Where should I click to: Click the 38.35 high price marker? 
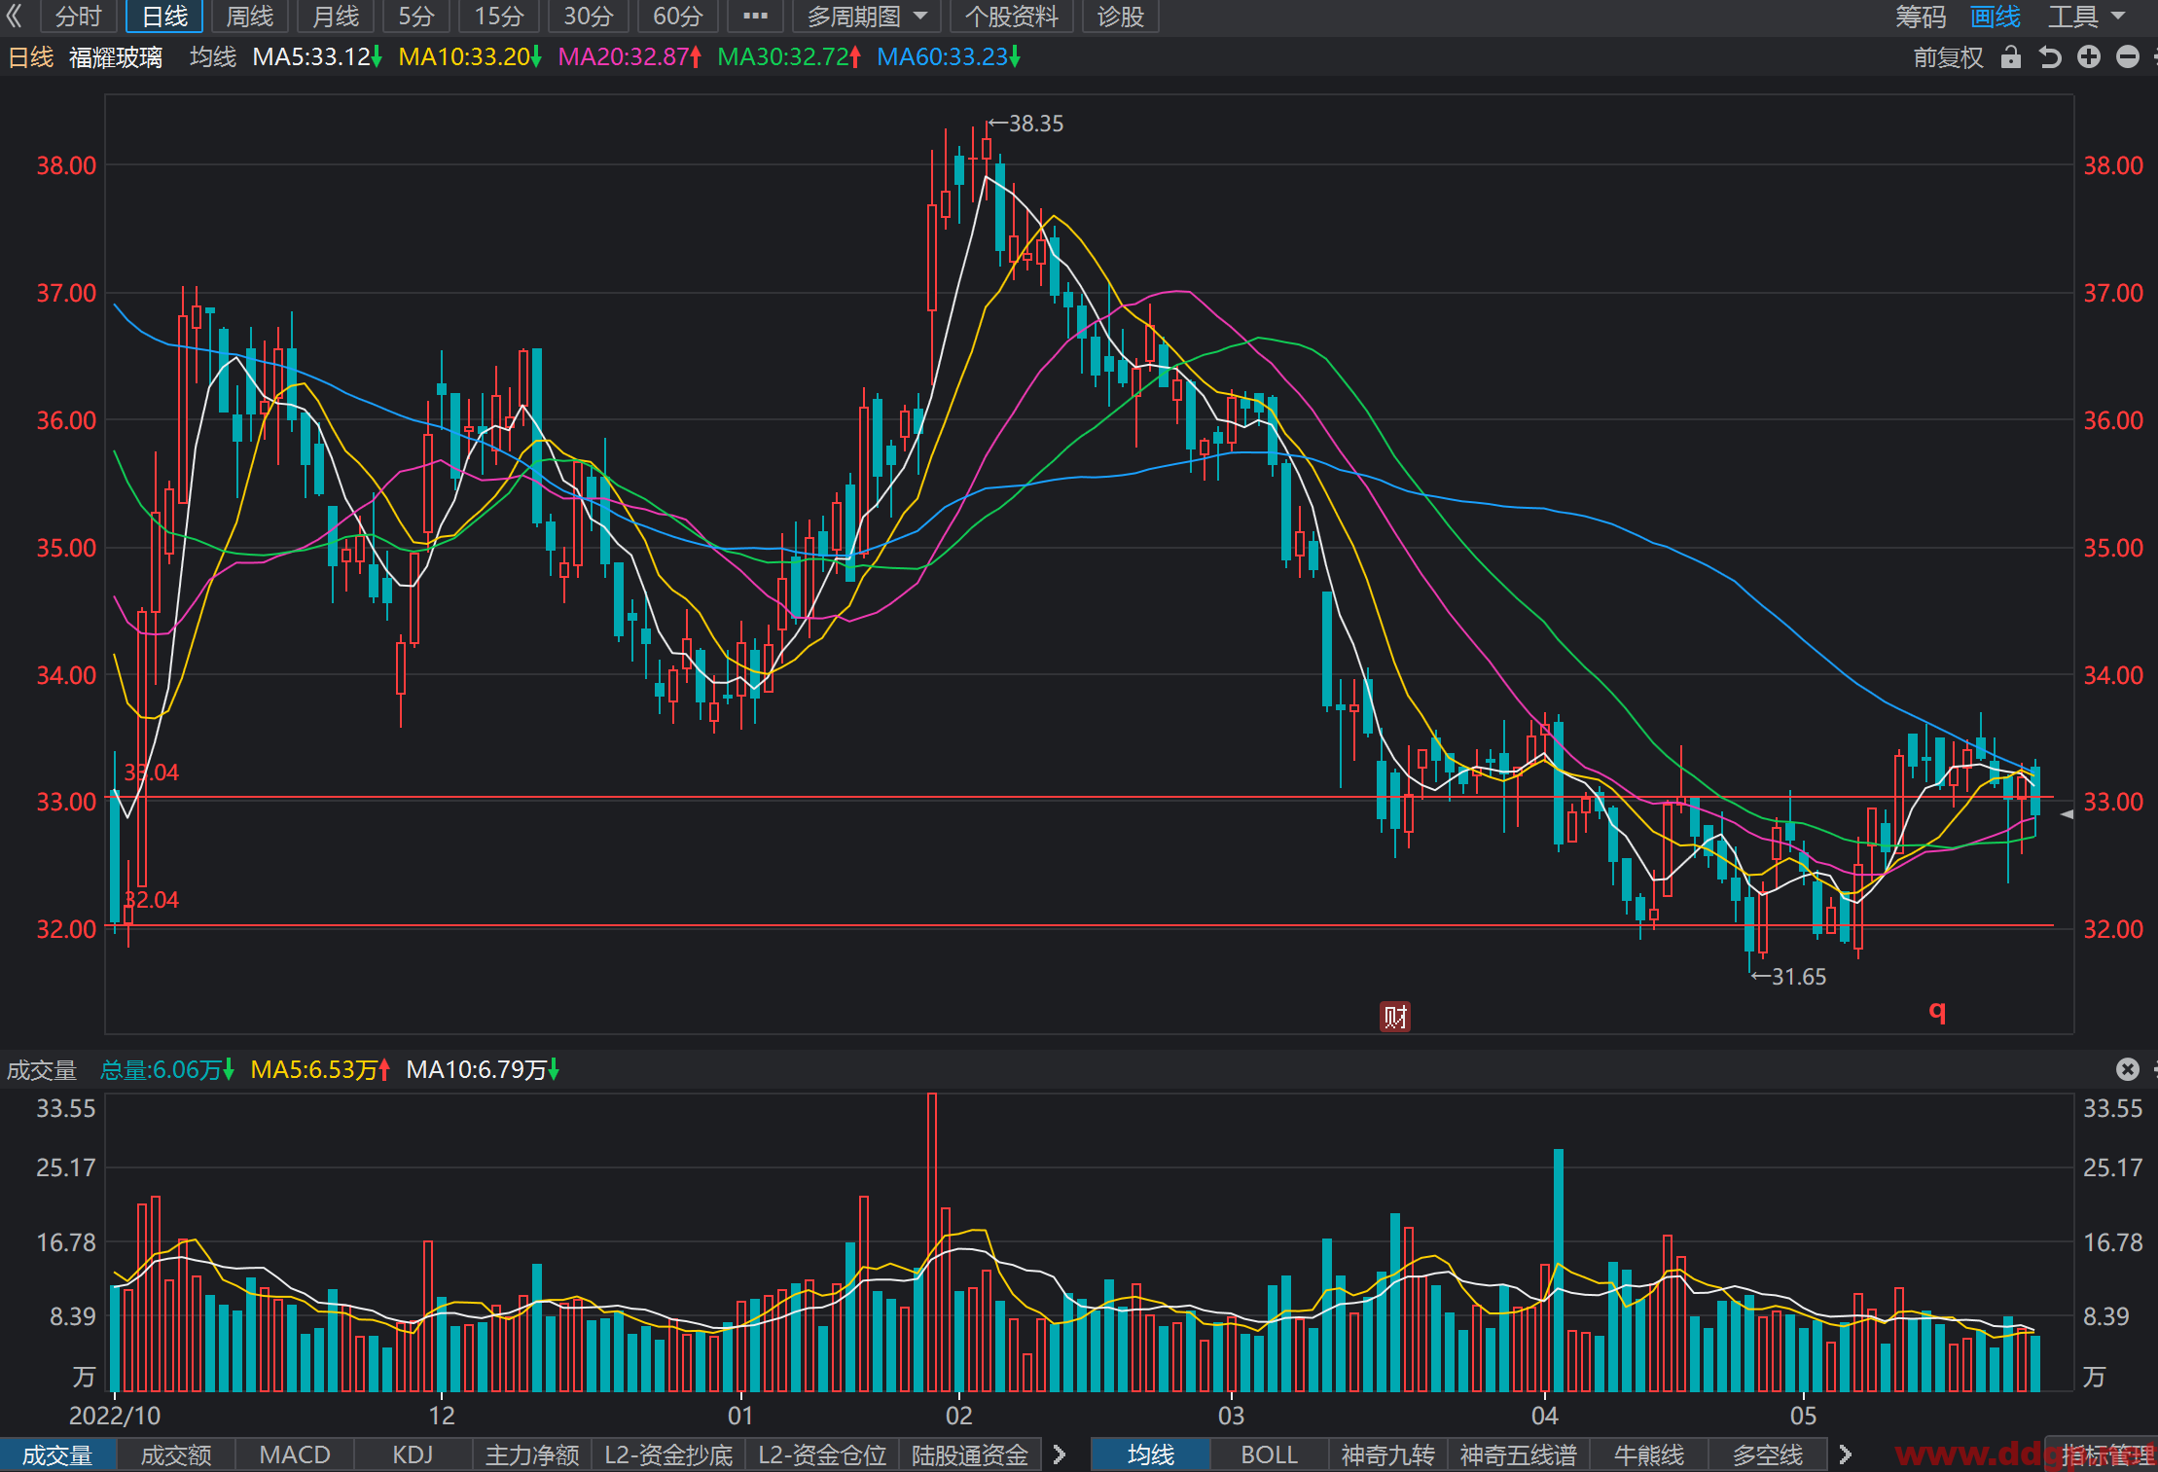(1026, 124)
